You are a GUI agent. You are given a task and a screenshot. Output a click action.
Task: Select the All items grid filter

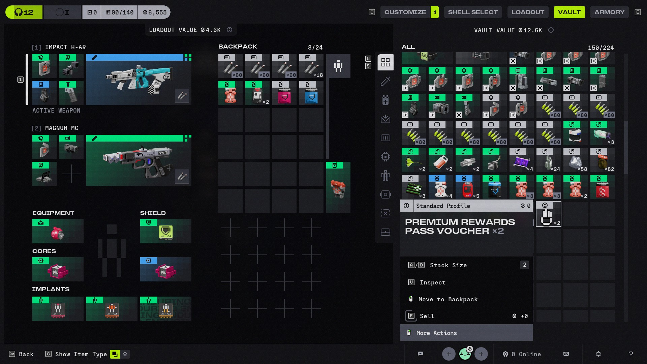click(x=386, y=62)
